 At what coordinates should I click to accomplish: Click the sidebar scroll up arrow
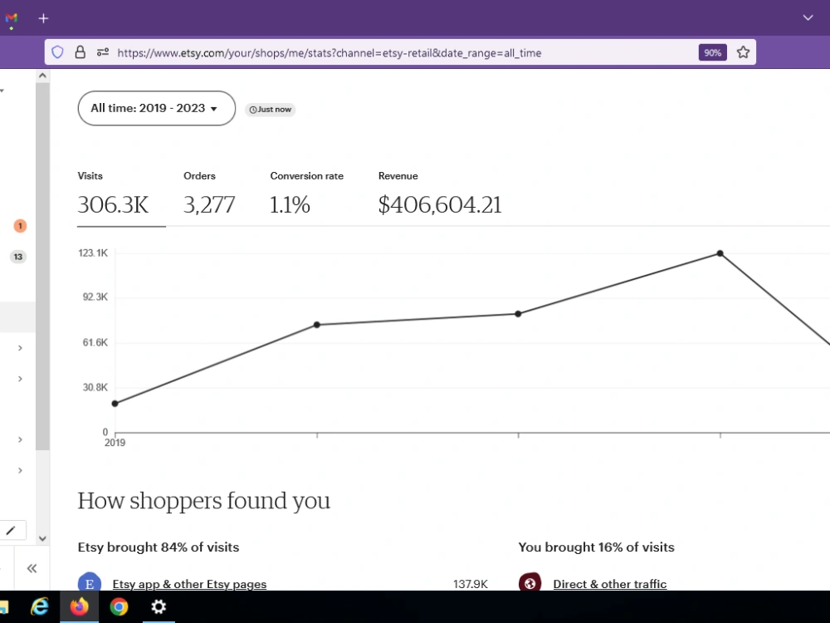tap(43, 76)
